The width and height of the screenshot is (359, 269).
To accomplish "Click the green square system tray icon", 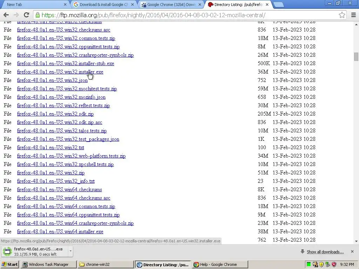I will point(309,264).
